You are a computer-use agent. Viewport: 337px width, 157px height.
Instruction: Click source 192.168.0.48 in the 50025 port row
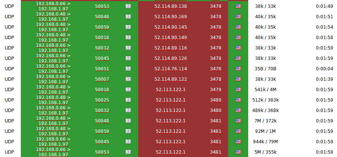coord(51,97)
